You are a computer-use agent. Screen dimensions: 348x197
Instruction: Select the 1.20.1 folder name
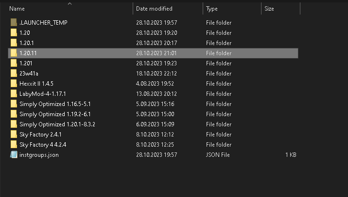(26, 43)
